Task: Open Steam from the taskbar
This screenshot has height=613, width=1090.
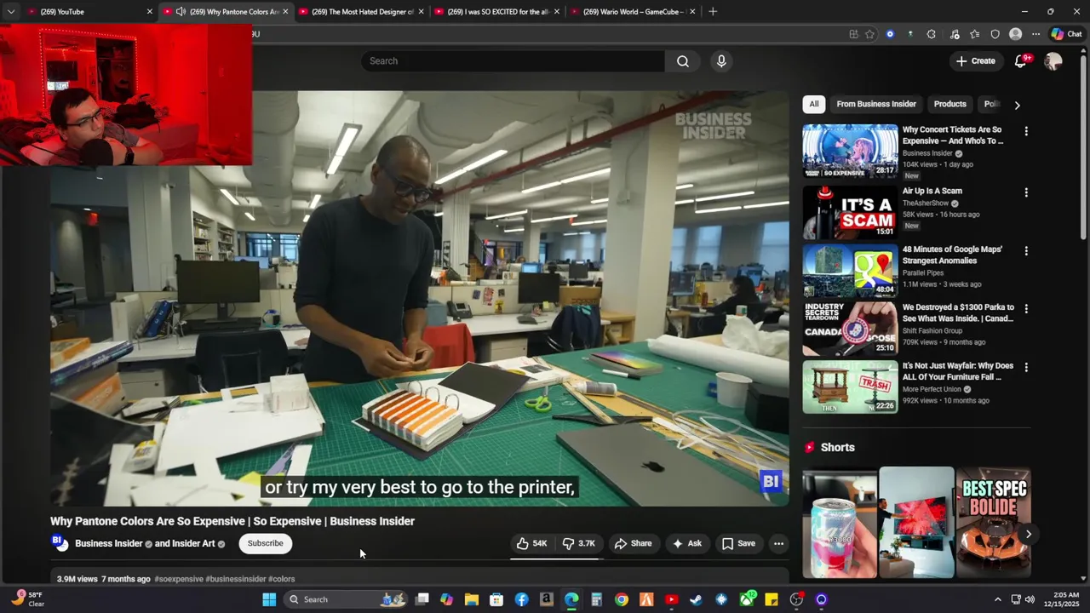Action: pyautogui.click(x=696, y=599)
